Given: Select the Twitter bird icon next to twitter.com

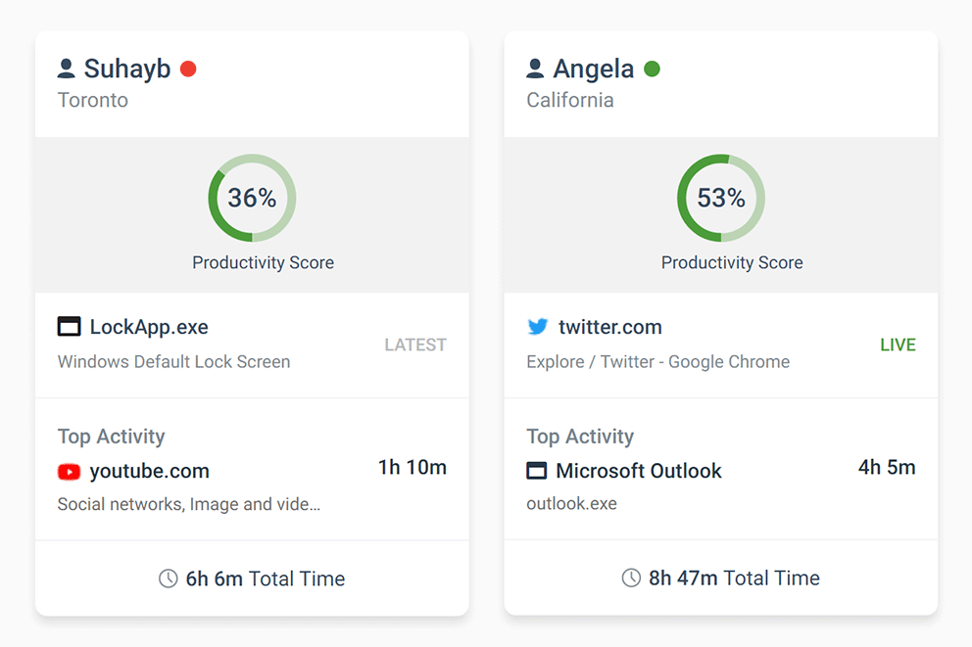Looking at the screenshot, I should 536,327.
